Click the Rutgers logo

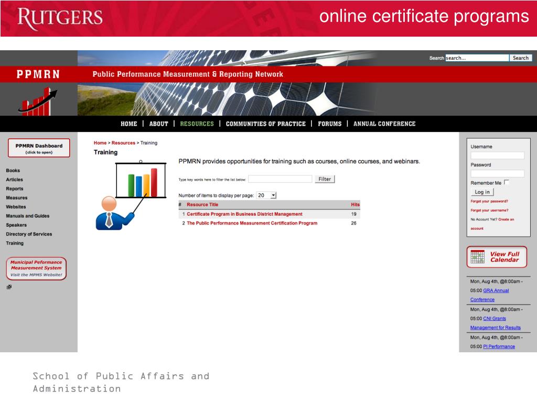click(60, 18)
